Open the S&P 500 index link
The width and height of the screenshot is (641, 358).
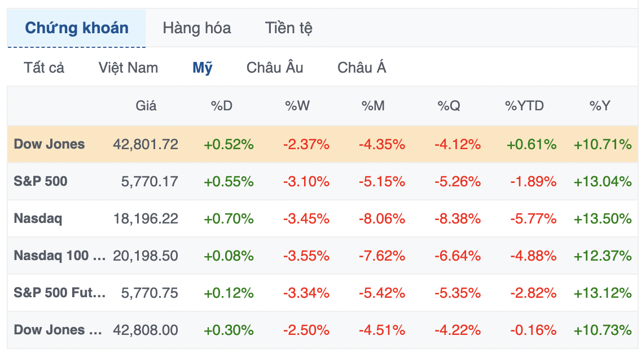[41, 181]
